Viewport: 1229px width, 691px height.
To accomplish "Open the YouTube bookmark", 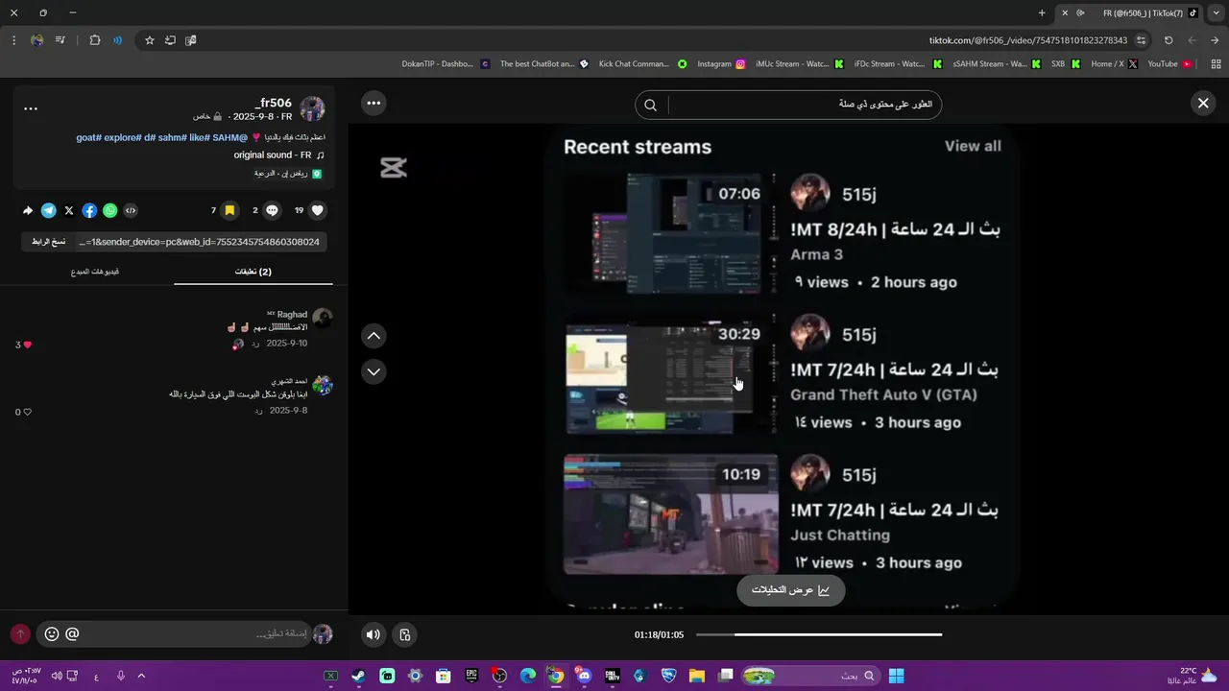I will click(x=1169, y=64).
